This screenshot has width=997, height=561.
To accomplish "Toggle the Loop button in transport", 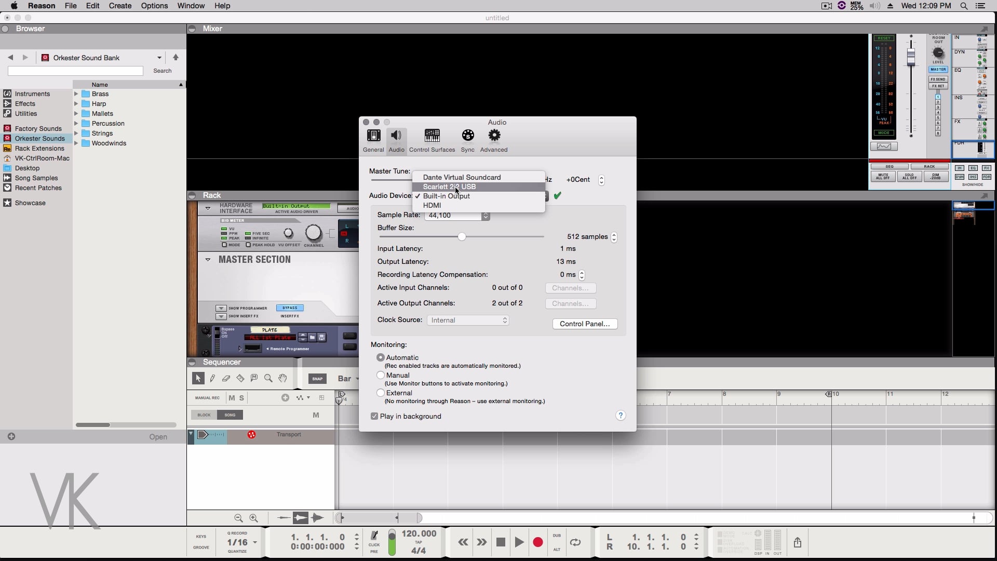I will [575, 542].
